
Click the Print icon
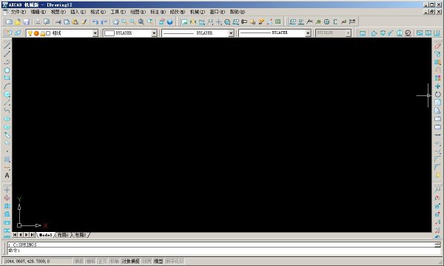point(38,21)
